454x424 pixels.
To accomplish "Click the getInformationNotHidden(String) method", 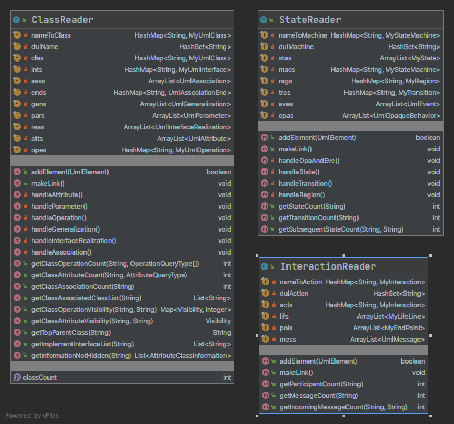I will pyautogui.click(x=81, y=355).
